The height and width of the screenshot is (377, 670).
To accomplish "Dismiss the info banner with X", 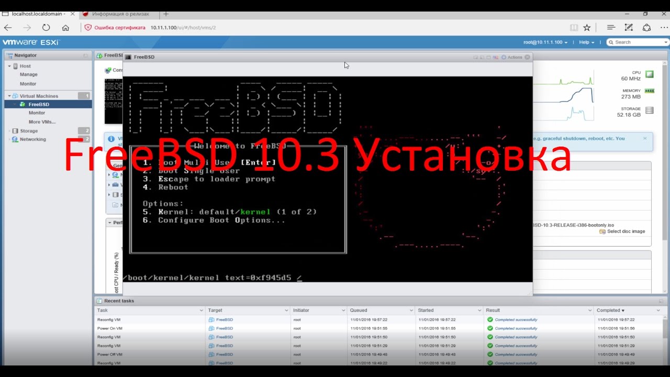I will (x=645, y=138).
